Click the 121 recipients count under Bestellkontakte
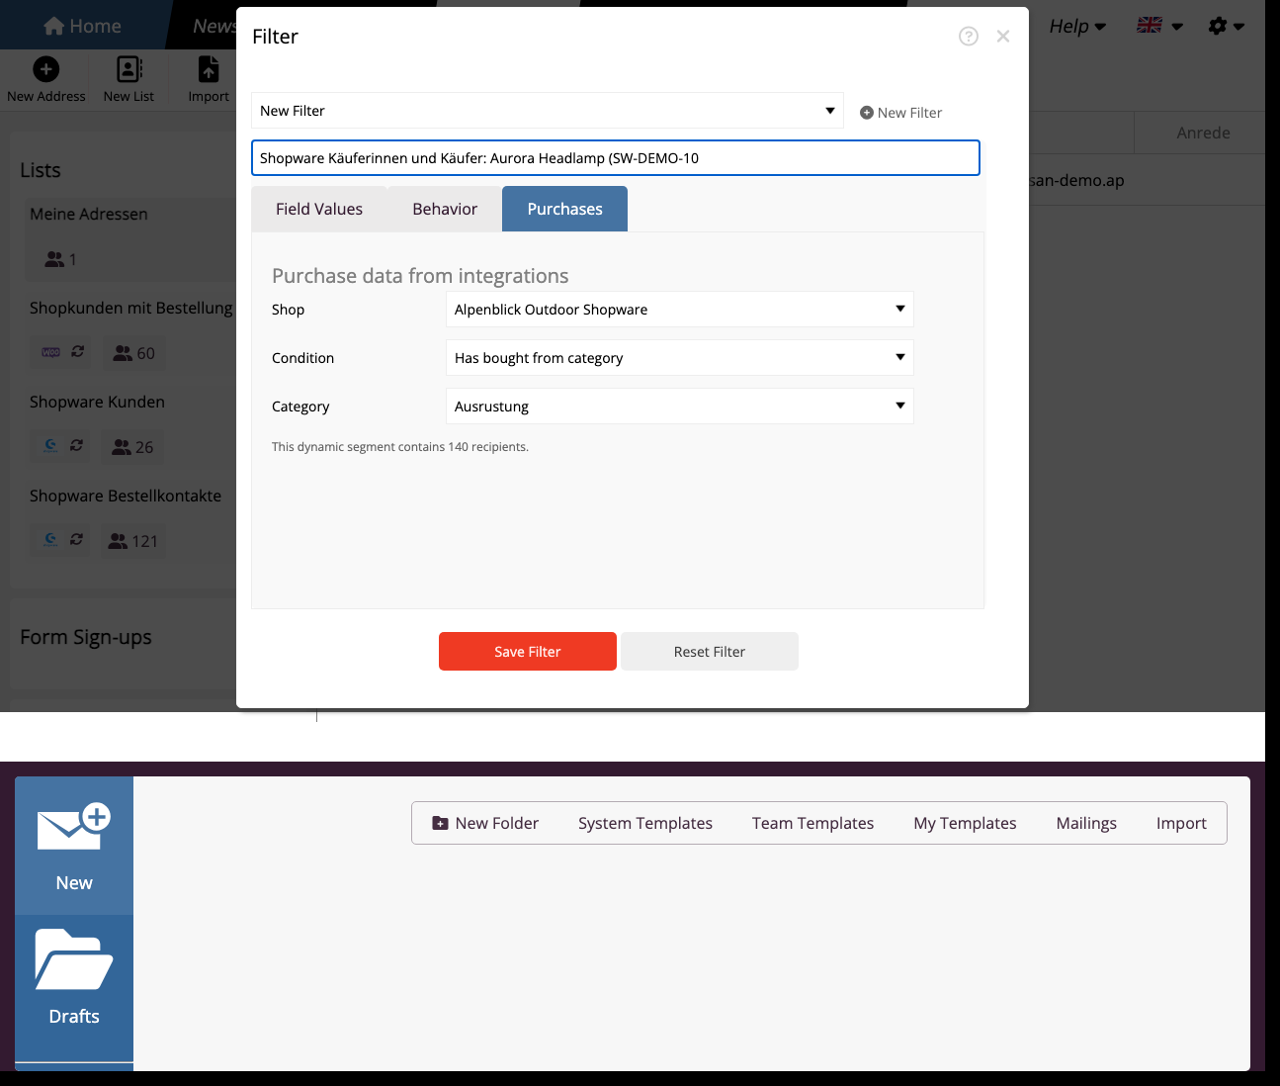Screen dimensions: 1280x1086 133,541
